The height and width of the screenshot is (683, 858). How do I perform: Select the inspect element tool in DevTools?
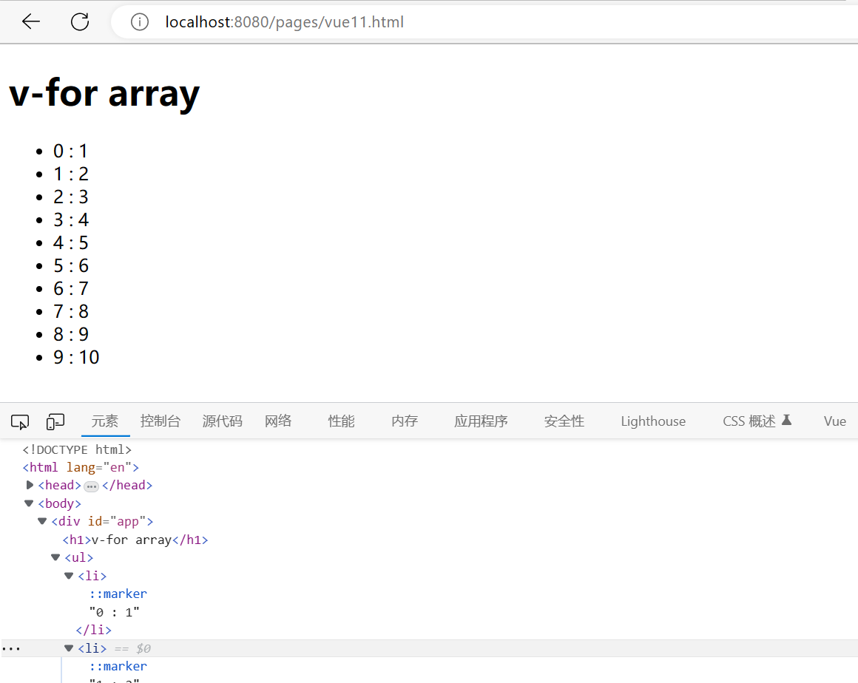click(x=19, y=421)
